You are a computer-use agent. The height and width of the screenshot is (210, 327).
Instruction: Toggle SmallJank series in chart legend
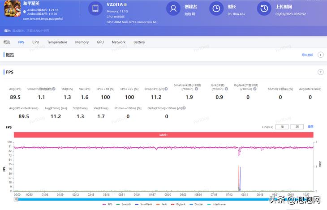pos(143,204)
